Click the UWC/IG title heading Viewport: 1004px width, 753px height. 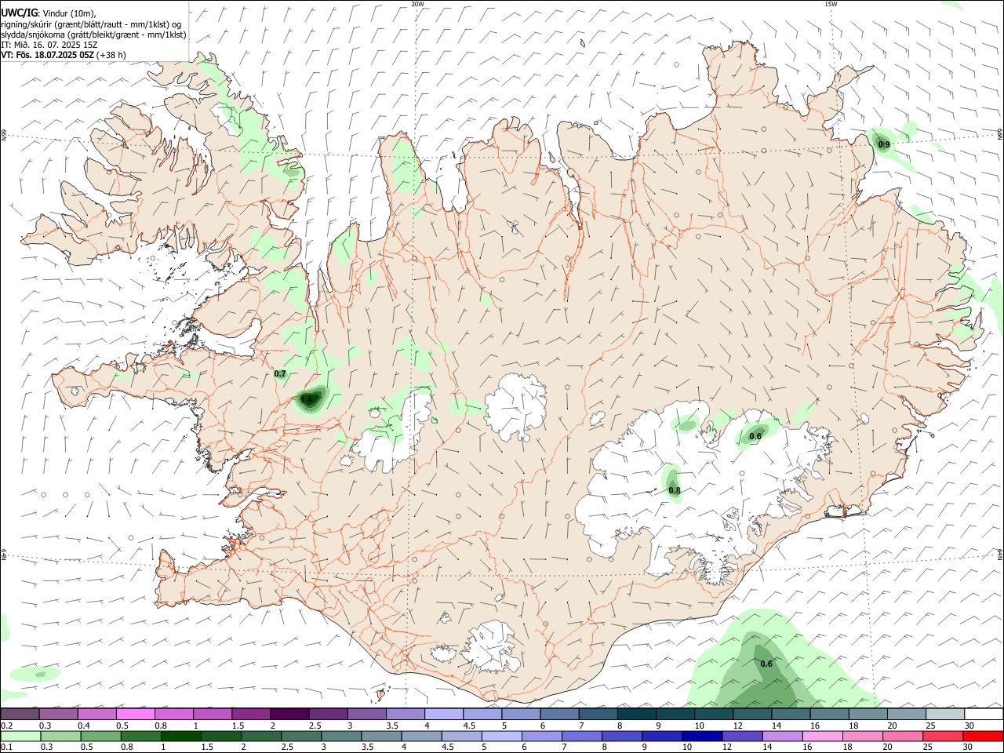pyautogui.click(x=19, y=12)
